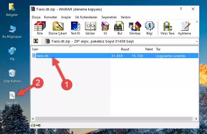Run Test Et archive test
Screen dimensions: 207x134
click(x=75, y=28)
